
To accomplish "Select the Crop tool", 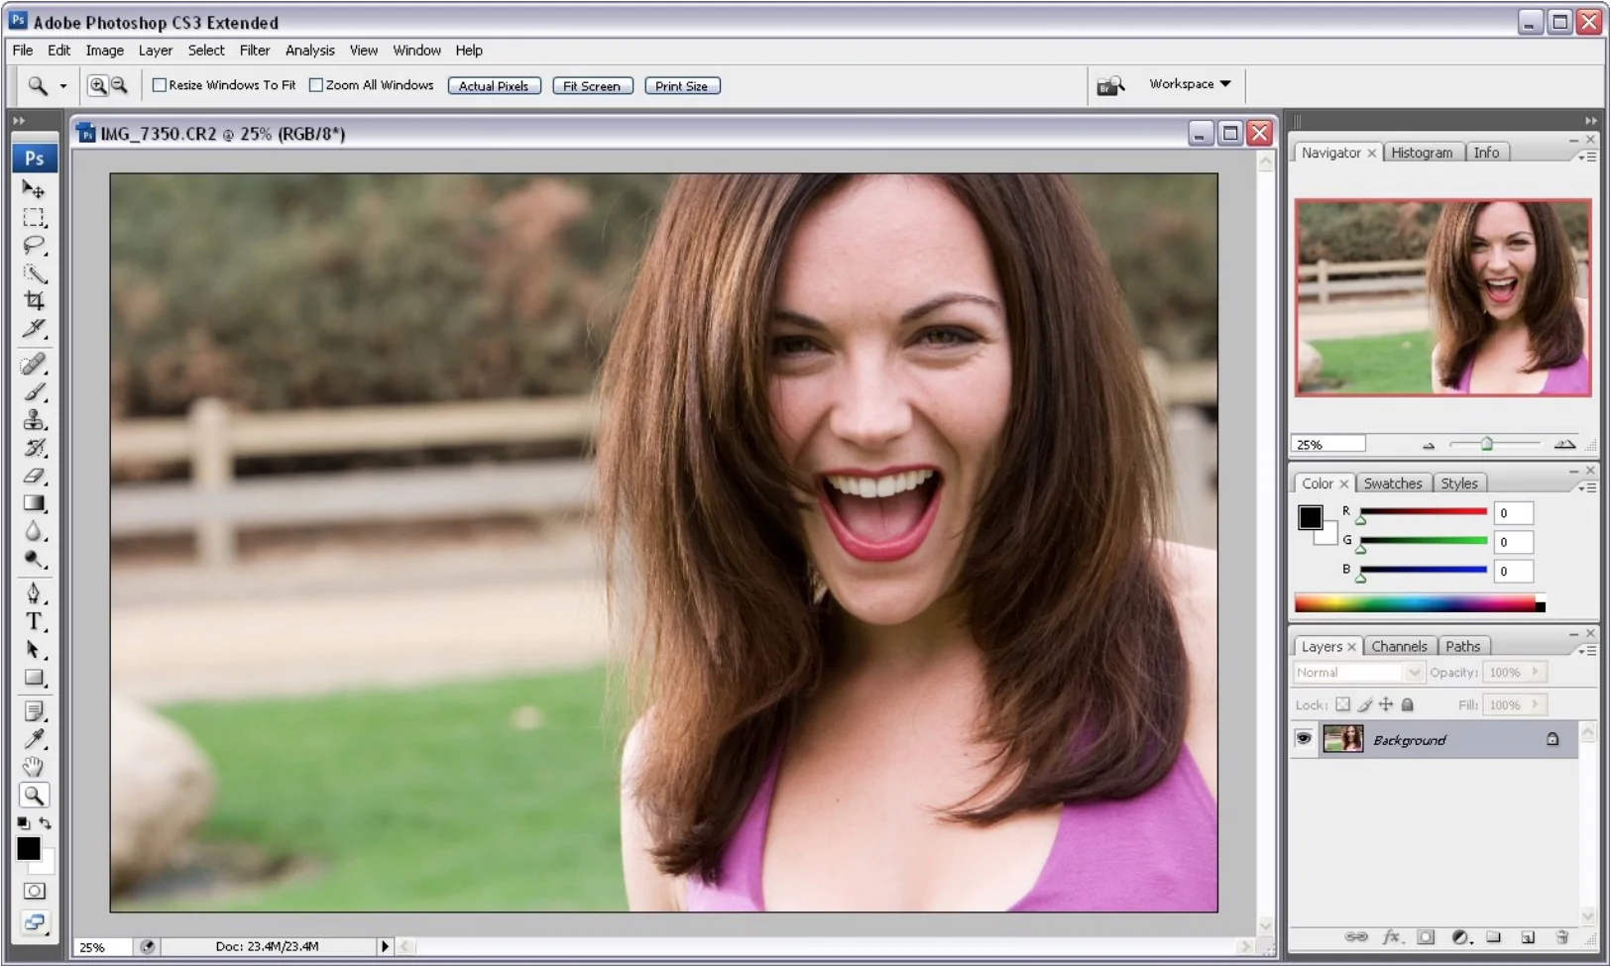I will [34, 301].
